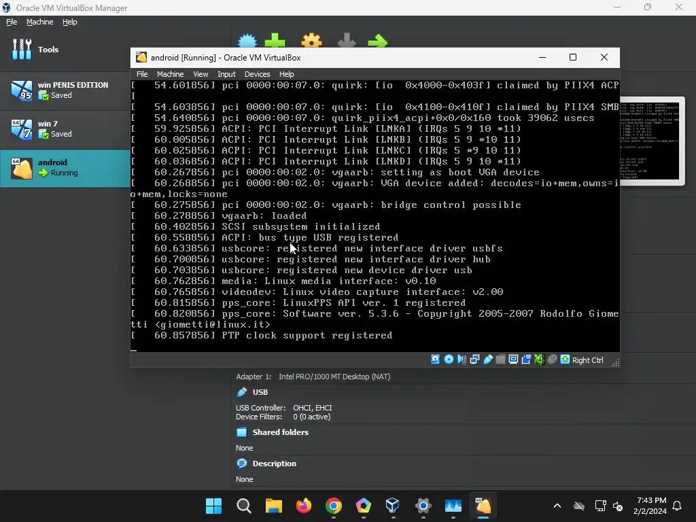
Task: Click the Description speech bubble icon
Action: (x=242, y=464)
